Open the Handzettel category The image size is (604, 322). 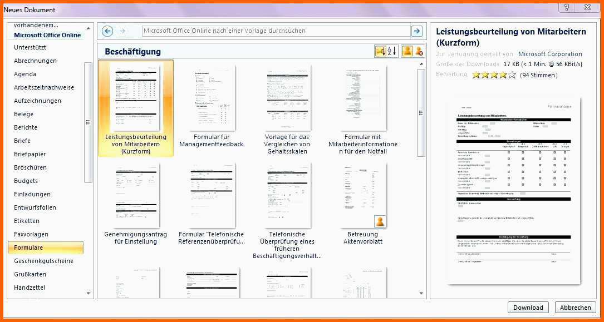point(30,288)
